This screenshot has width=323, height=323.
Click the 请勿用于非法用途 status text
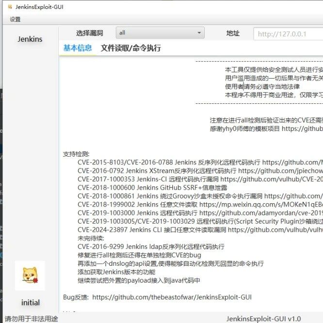[x=32, y=319]
